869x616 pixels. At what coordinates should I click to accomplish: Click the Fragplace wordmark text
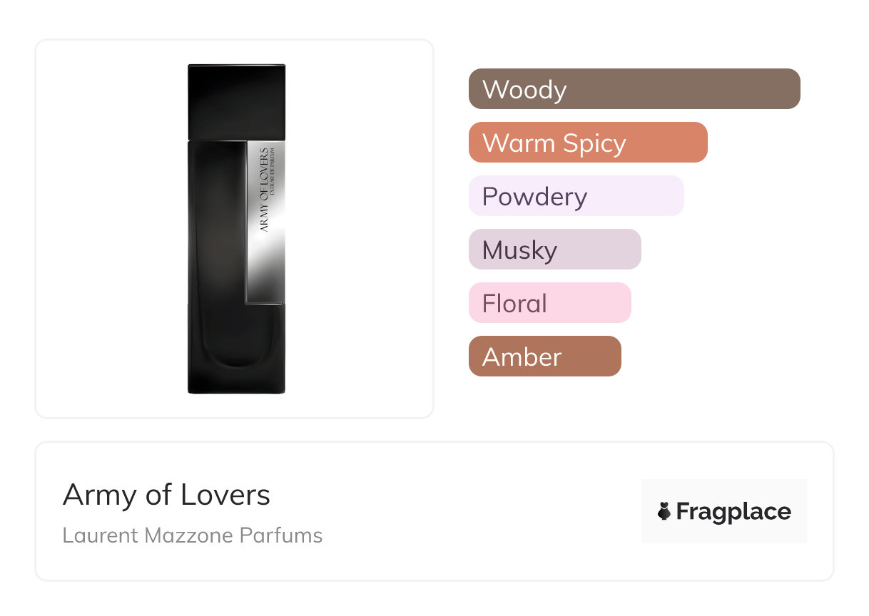pos(733,511)
